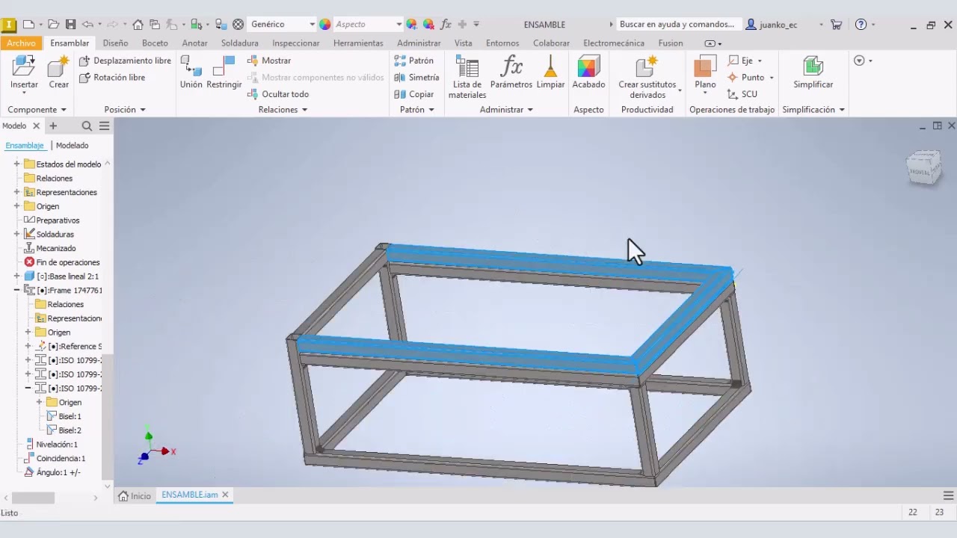Activate Desplazamiento libre tool

tap(125, 61)
